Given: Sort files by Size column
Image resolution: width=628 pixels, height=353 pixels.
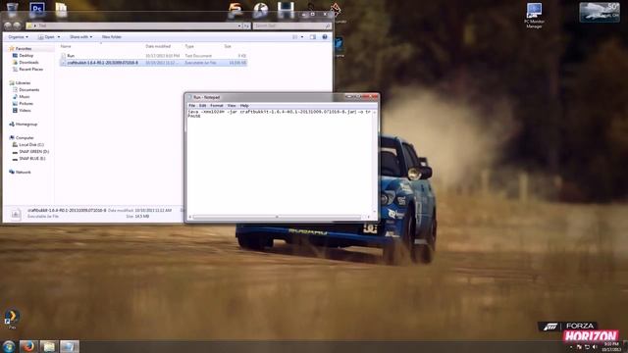Looking at the screenshot, I should [x=228, y=46].
